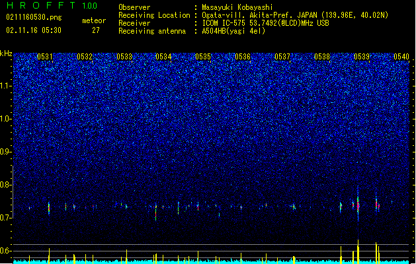Click the 1.1 kHz axis label
This screenshot has height=264, width=416.
click(5, 86)
